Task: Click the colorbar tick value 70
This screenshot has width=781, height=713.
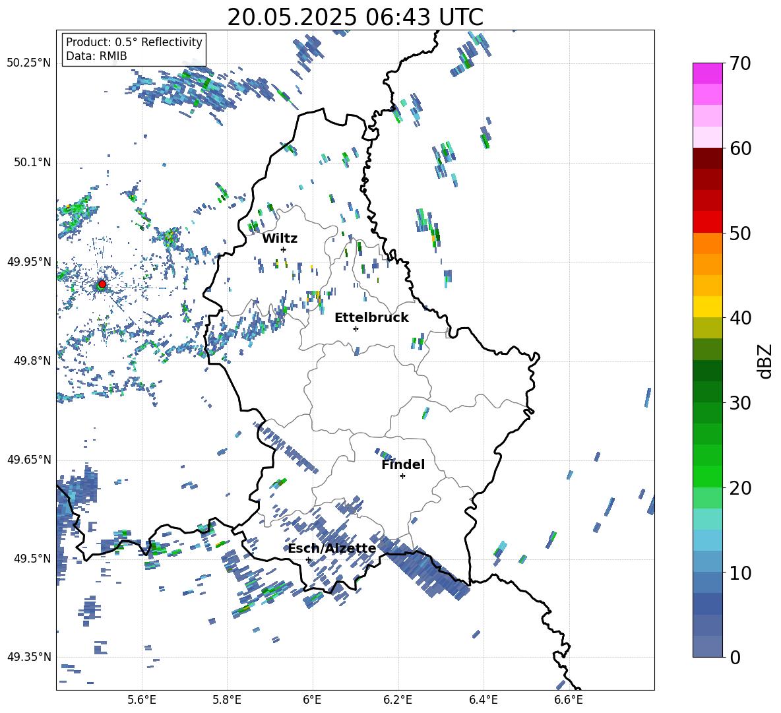Action: [x=740, y=64]
